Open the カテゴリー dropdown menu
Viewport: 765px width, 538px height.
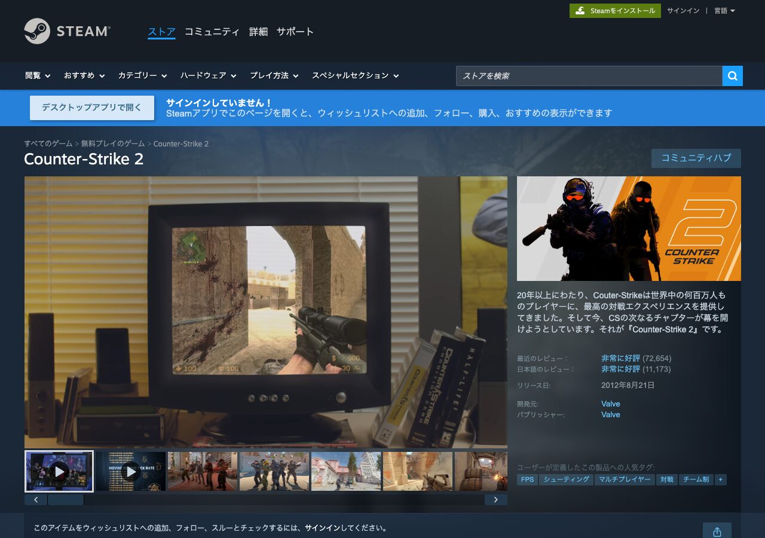pyautogui.click(x=143, y=76)
